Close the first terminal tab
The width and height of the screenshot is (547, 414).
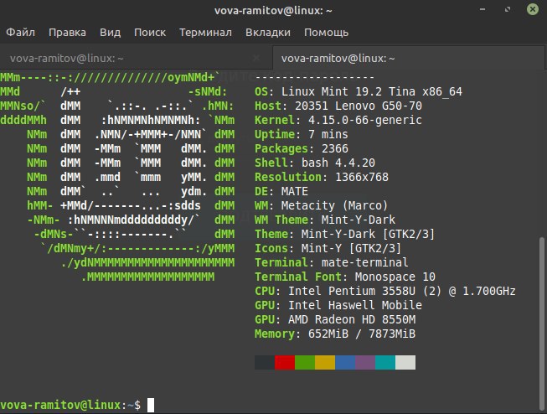click(256, 58)
